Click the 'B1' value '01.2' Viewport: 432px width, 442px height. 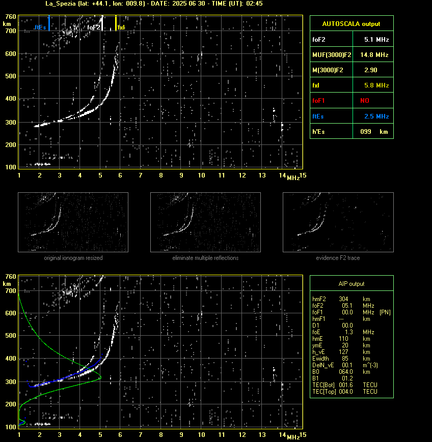(x=347, y=378)
